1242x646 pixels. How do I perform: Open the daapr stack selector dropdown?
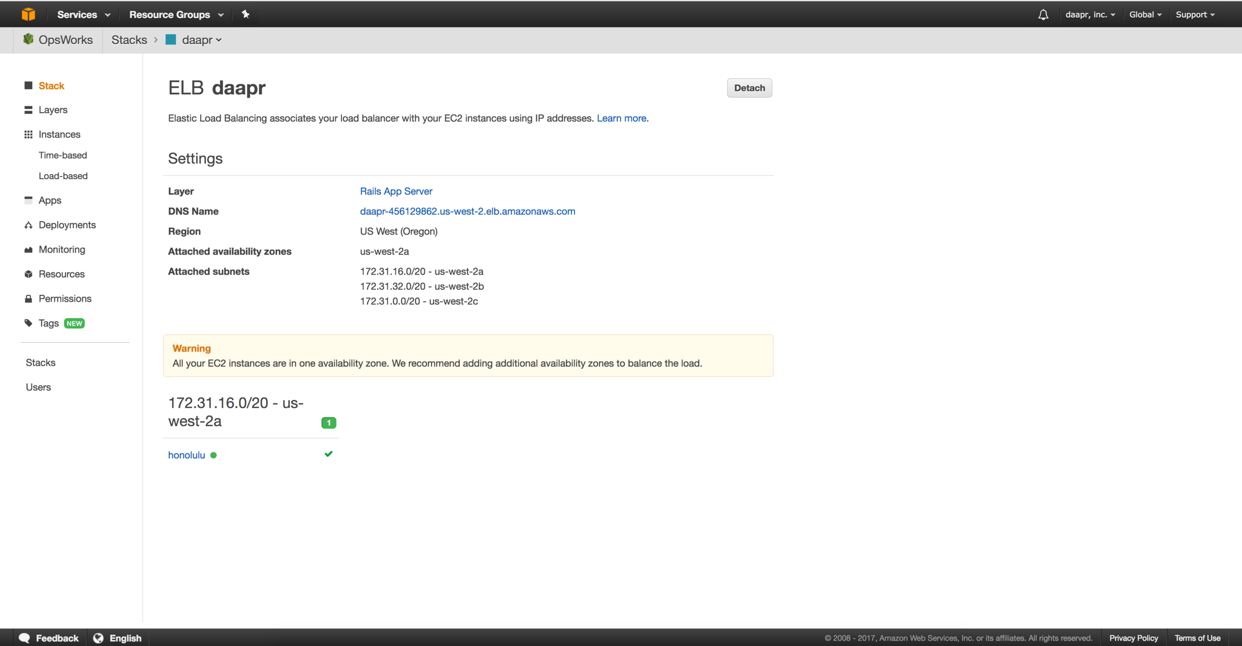click(x=202, y=40)
